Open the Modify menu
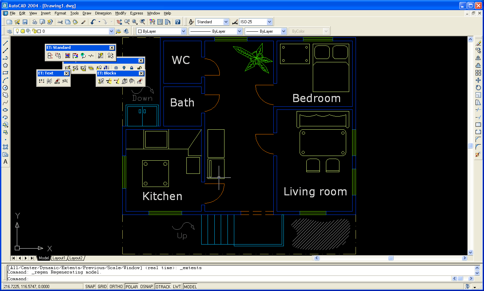 pyautogui.click(x=121, y=13)
